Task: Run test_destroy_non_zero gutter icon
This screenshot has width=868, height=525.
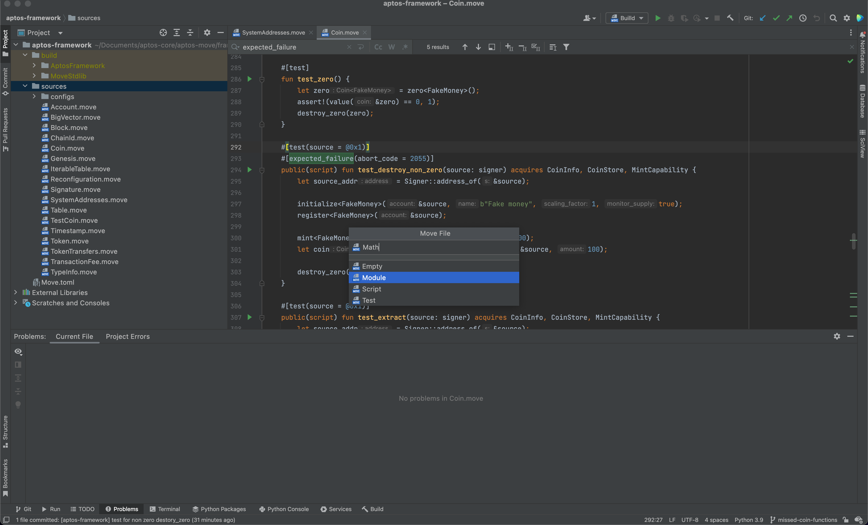Action: (250, 170)
